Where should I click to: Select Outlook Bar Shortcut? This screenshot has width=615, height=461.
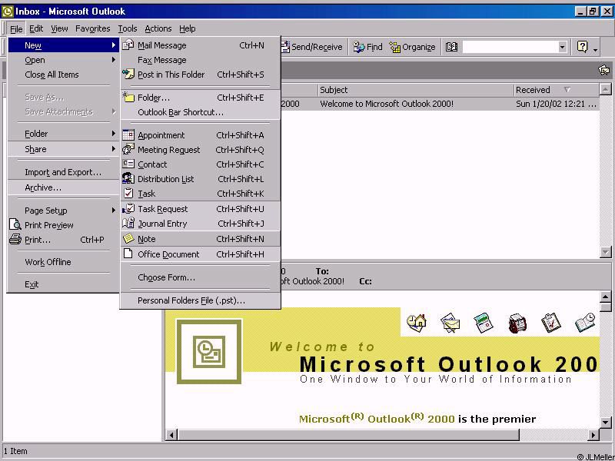click(x=201, y=112)
